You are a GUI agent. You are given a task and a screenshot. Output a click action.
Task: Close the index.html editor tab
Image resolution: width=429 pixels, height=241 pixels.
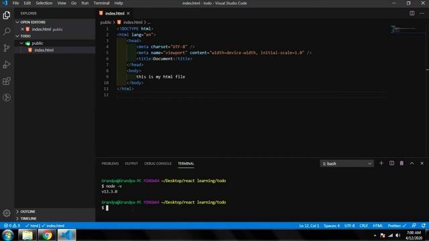128,13
